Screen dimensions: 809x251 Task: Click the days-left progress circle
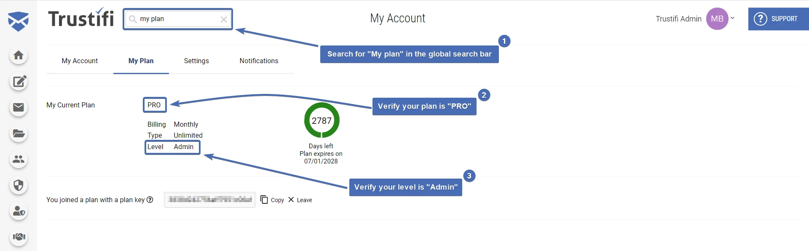coord(321,120)
